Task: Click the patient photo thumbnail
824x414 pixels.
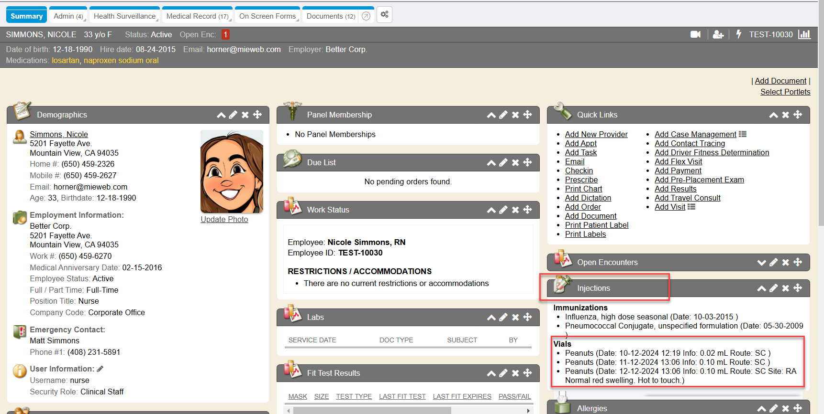Action: click(232, 171)
